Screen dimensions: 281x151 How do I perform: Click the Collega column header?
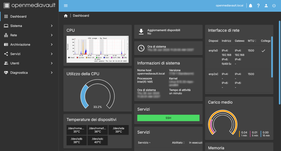266,41
